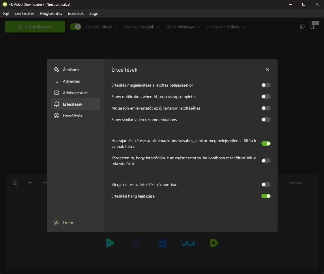Click the Rumble site icon

214,243
